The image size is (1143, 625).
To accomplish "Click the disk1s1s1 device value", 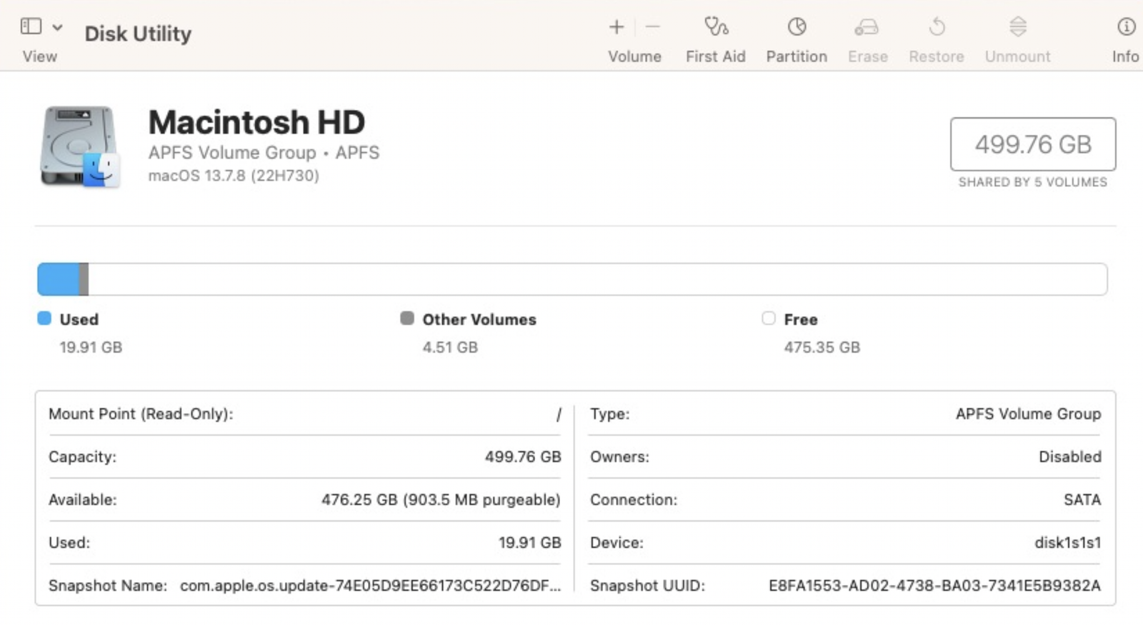I will coord(1068,543).
